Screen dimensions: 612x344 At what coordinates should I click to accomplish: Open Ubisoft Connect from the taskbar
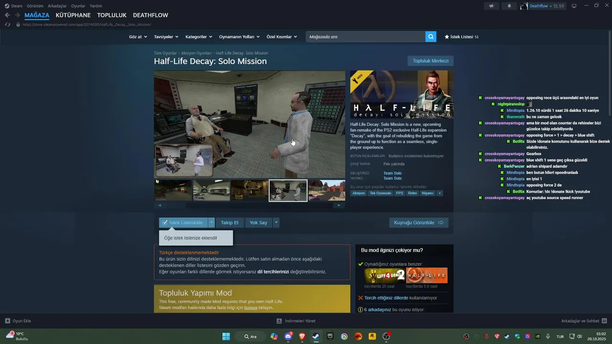tap(344, 336)
